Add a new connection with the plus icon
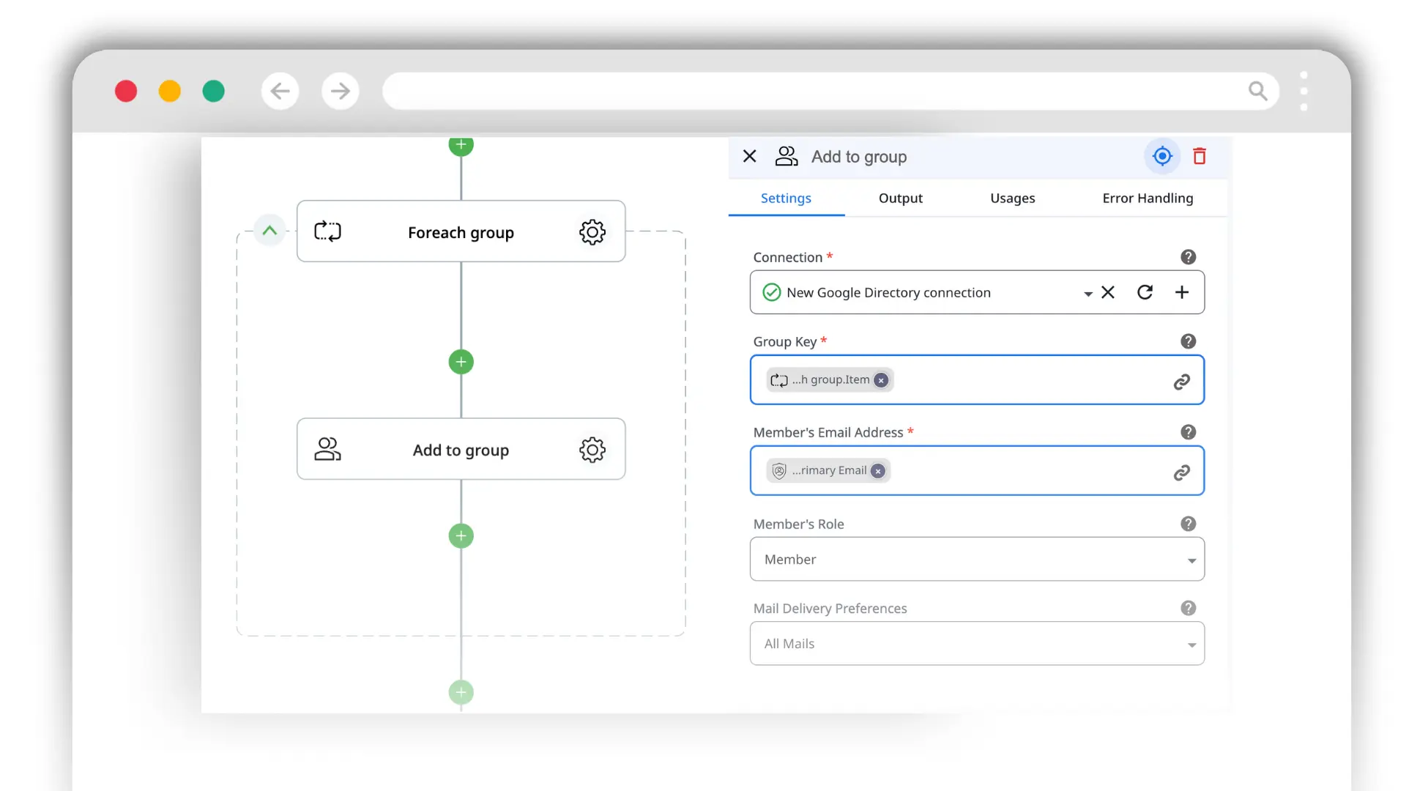Image resolution: width=1406 pixels, height=791 pixels. pyautogui.click(x=1181, y=292)
